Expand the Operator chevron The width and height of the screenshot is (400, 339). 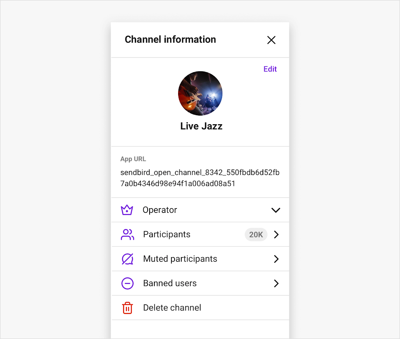pos(276,210)
